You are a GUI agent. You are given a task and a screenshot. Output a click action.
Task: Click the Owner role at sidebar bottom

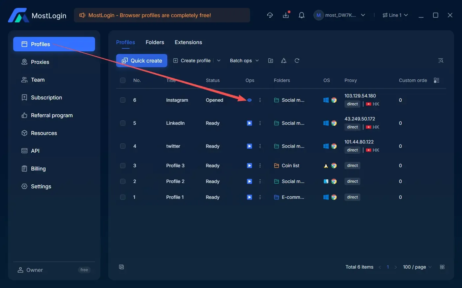pos(30,270)
